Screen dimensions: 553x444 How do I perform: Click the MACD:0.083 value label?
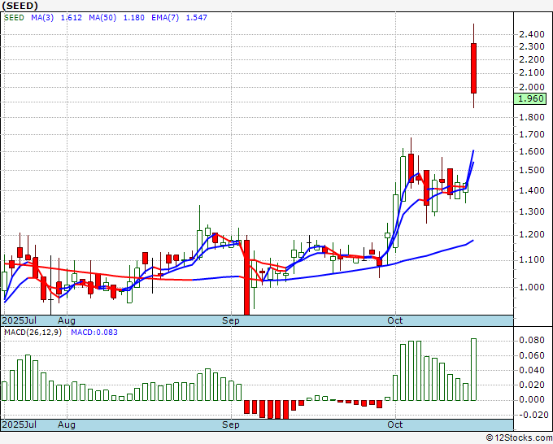click(94, 333)
